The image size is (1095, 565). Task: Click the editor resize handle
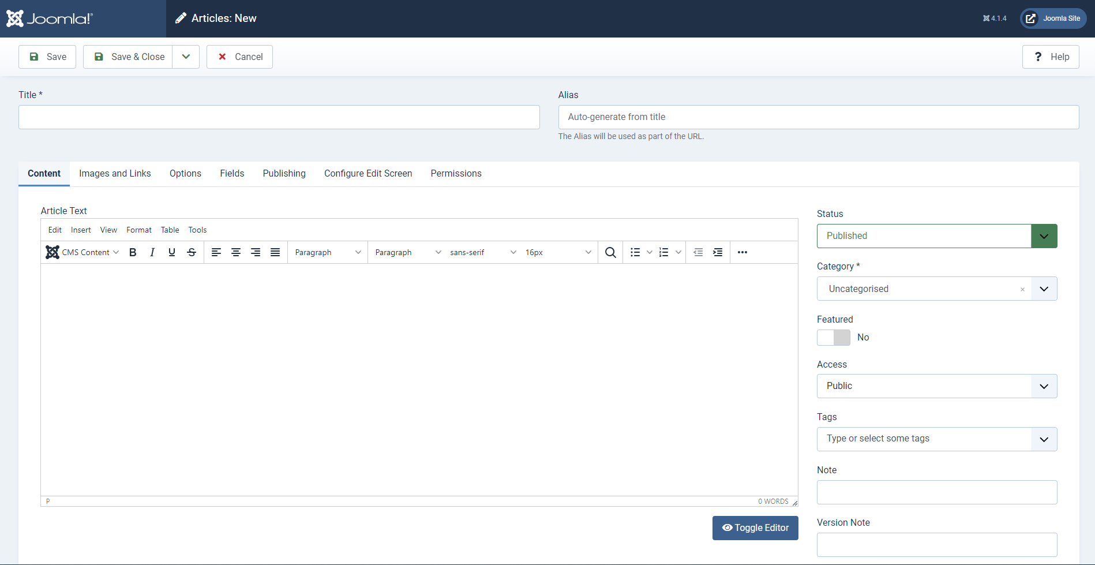pos(794,502)
